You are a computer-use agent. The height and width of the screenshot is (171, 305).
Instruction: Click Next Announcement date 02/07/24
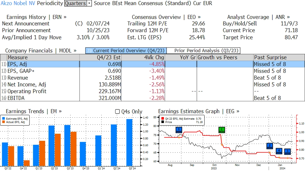coord(98,24)
